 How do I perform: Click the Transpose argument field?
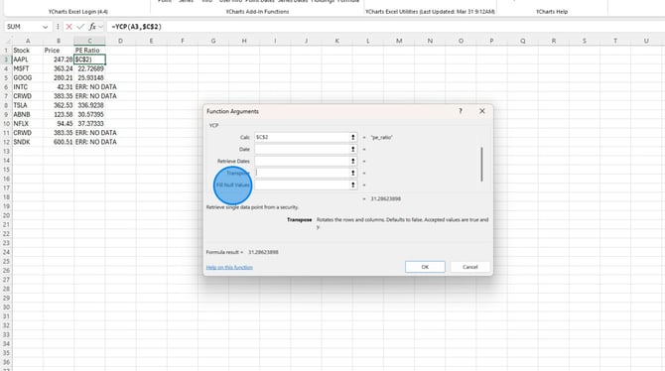click(302, 173)
